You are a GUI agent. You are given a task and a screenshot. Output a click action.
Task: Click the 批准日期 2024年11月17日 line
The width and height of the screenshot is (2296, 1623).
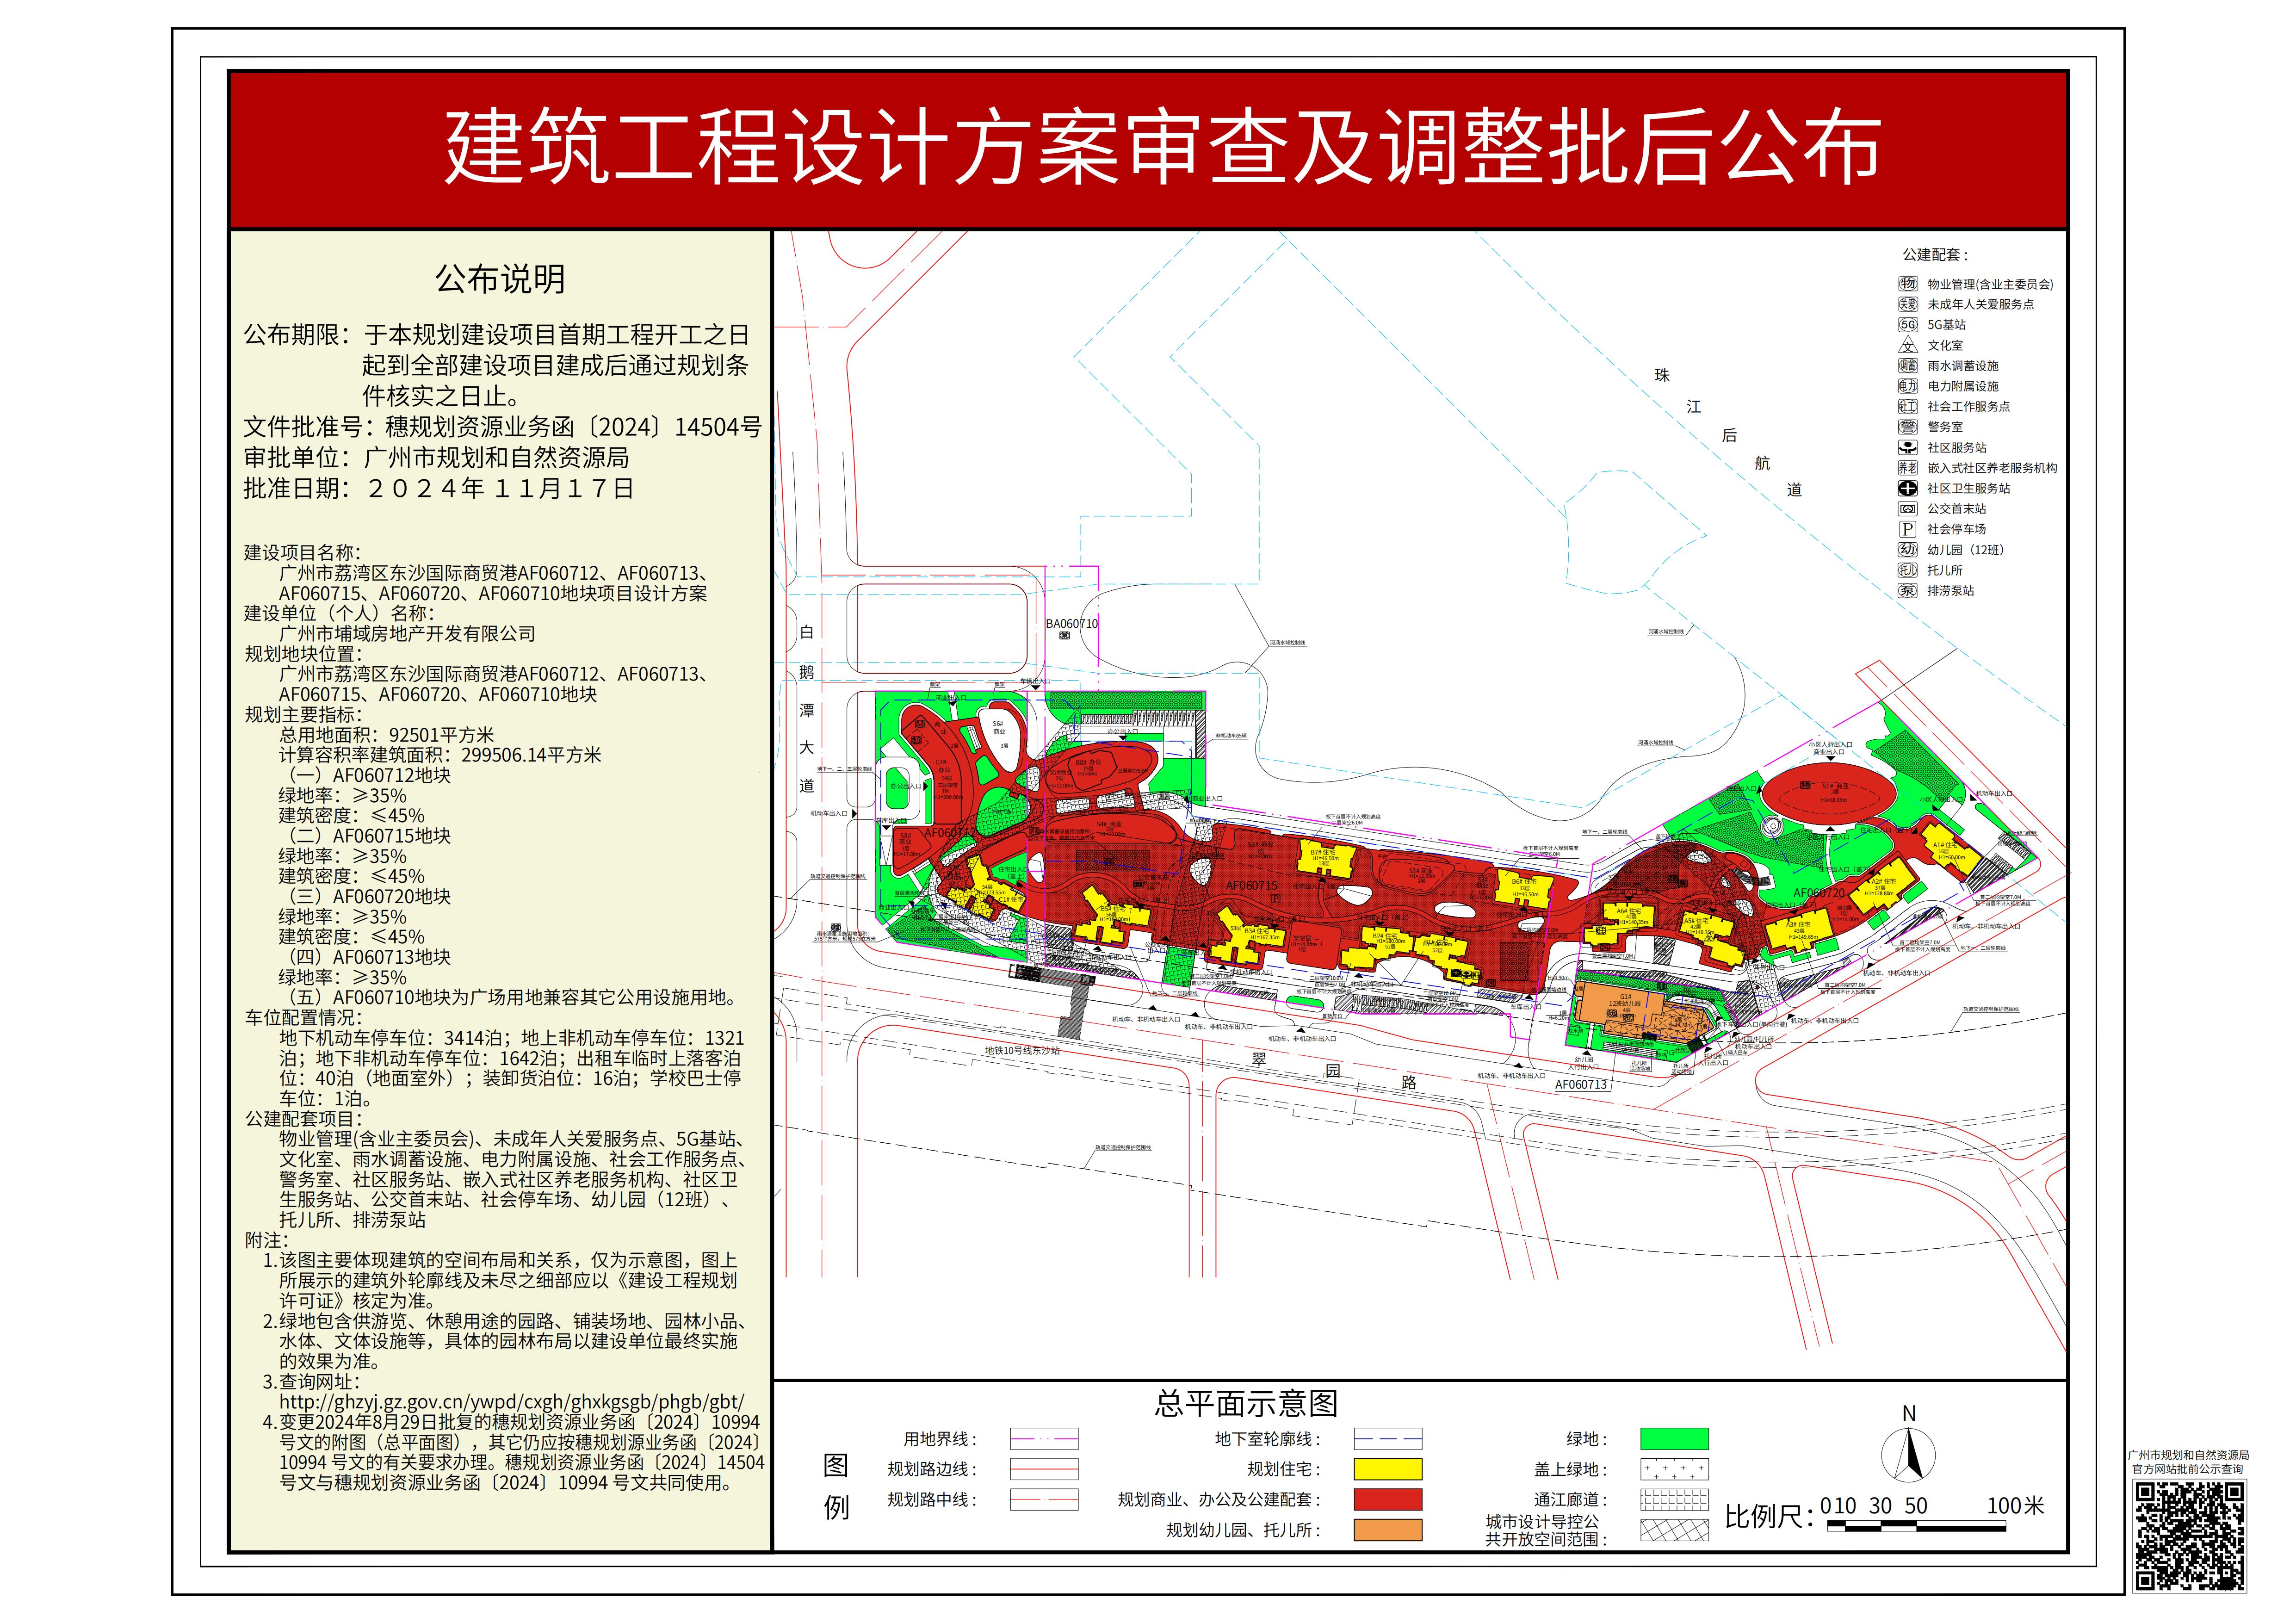[438, 489]
